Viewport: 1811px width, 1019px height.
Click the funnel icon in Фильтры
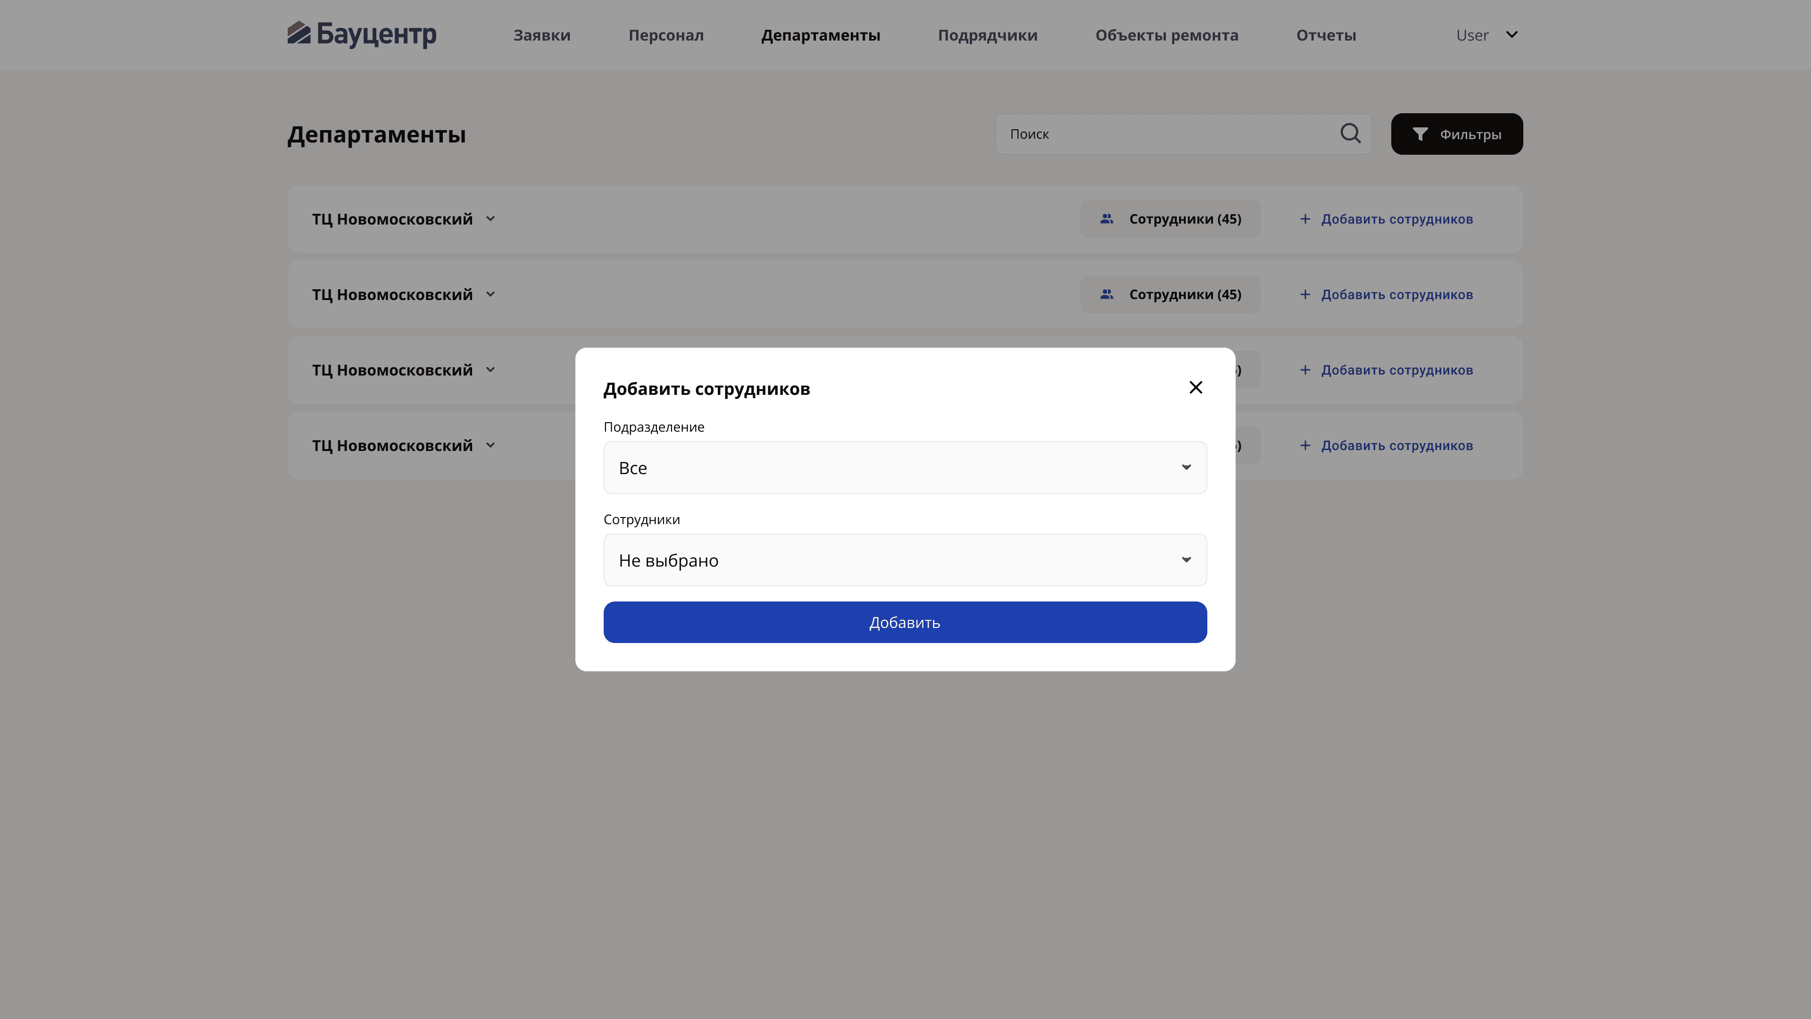coord(1420,134)
